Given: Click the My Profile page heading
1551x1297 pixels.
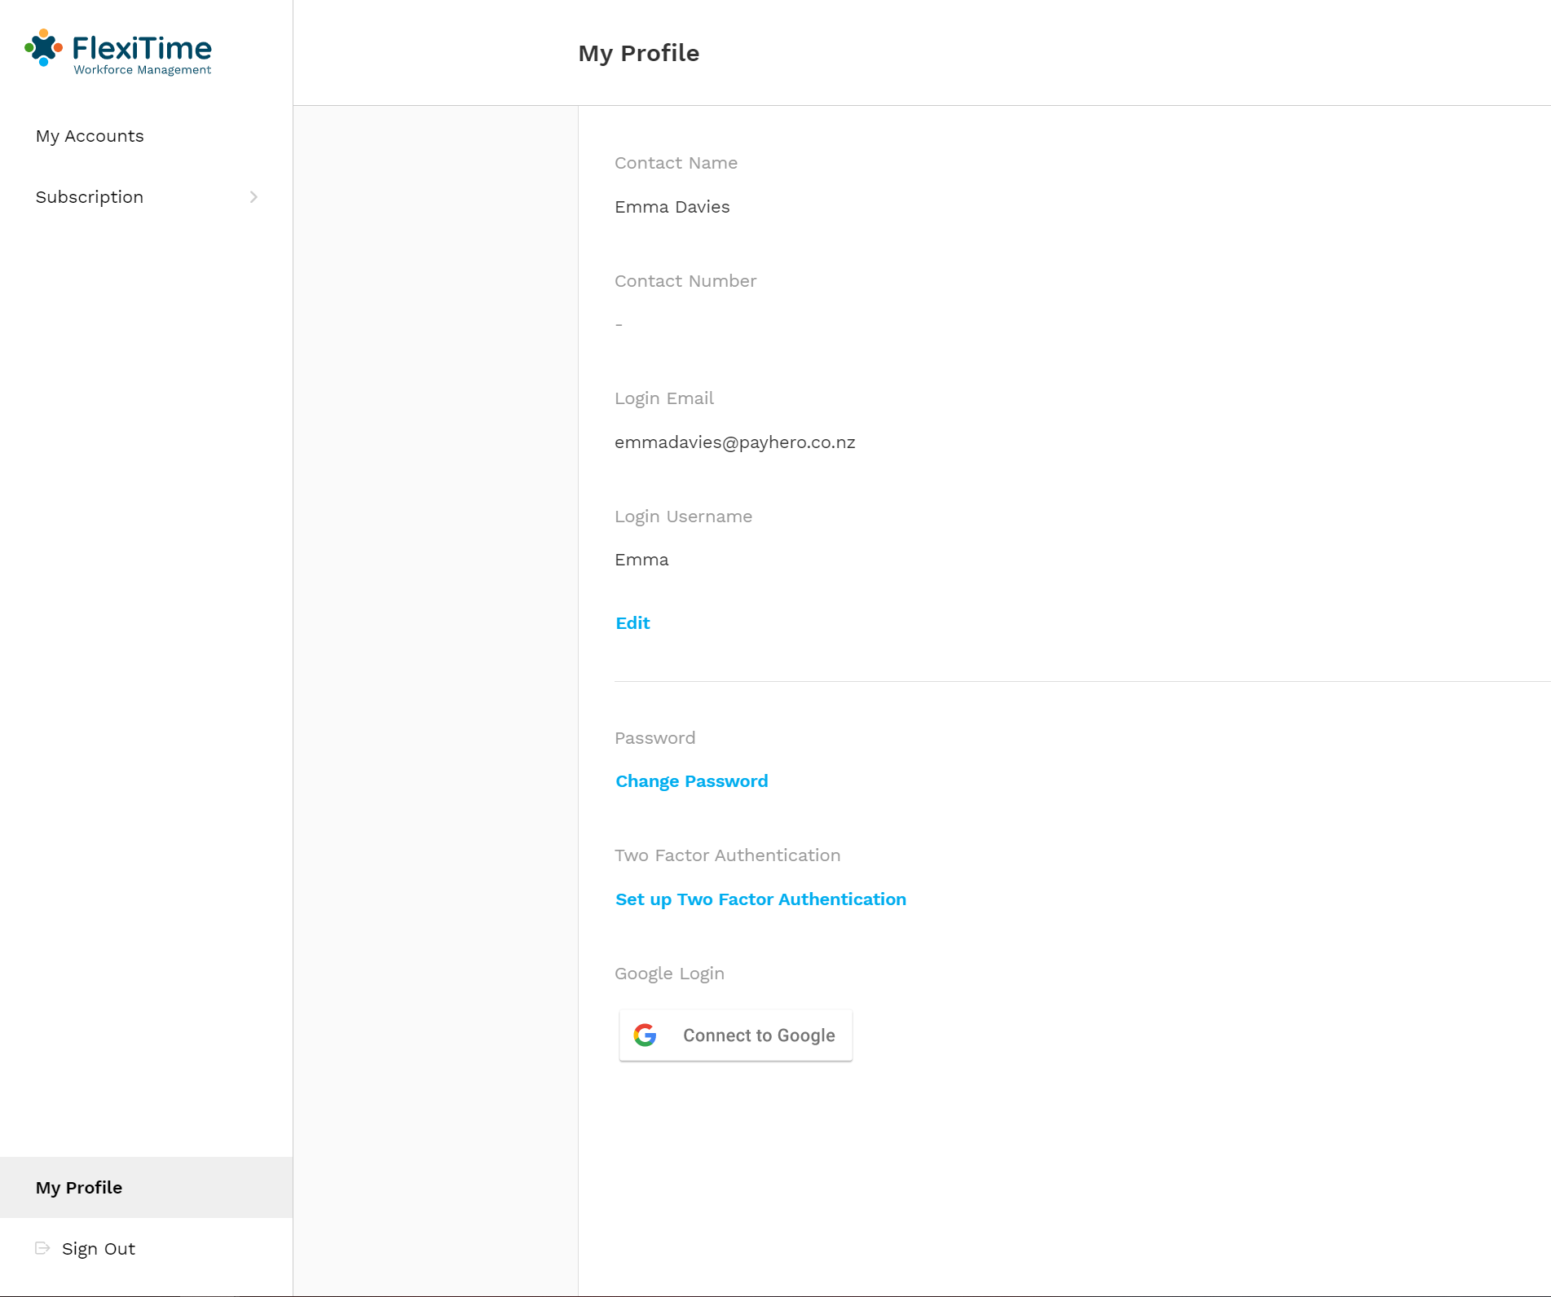Looking at the screenshot, I should pos(639,53).
